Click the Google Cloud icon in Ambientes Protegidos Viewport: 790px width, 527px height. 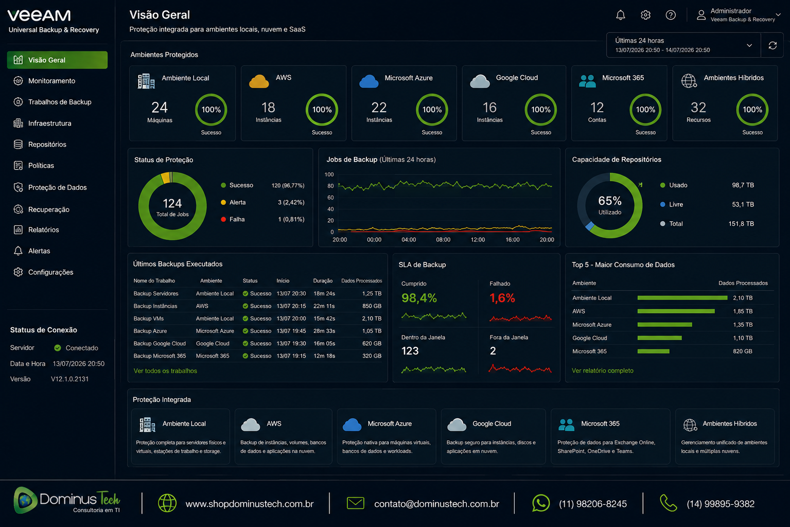click(480, 81)
